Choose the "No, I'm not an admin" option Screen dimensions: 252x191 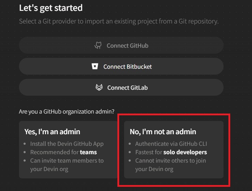(174, 150)
